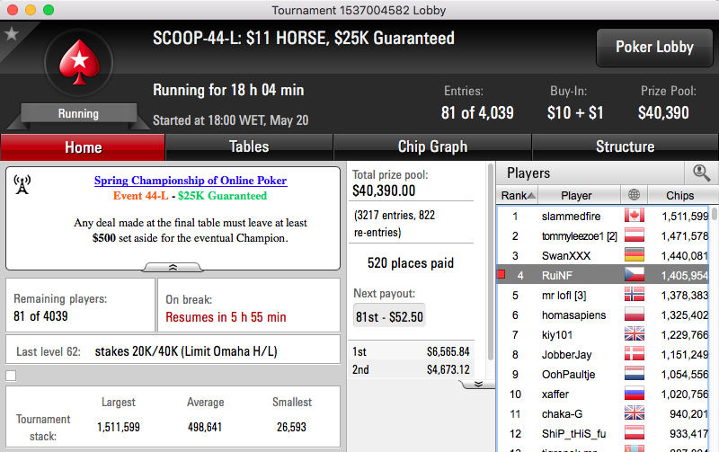The width and height of the screenshot is (719, 452).
Task: Open the Structure tab
Action: (625, 146)
